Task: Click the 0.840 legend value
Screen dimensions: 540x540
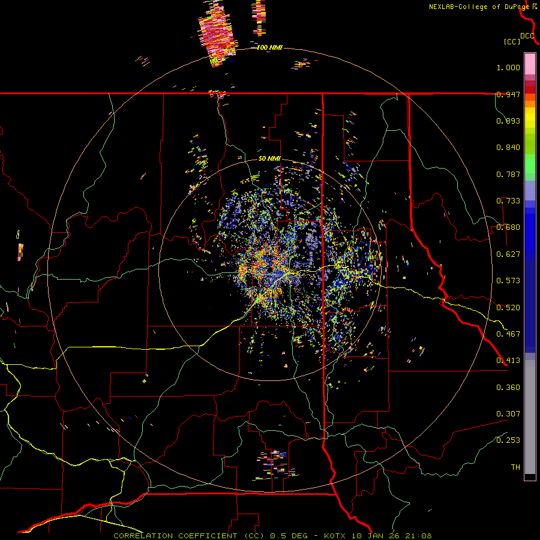Action: pyautogui.click(x=508, y=148)
